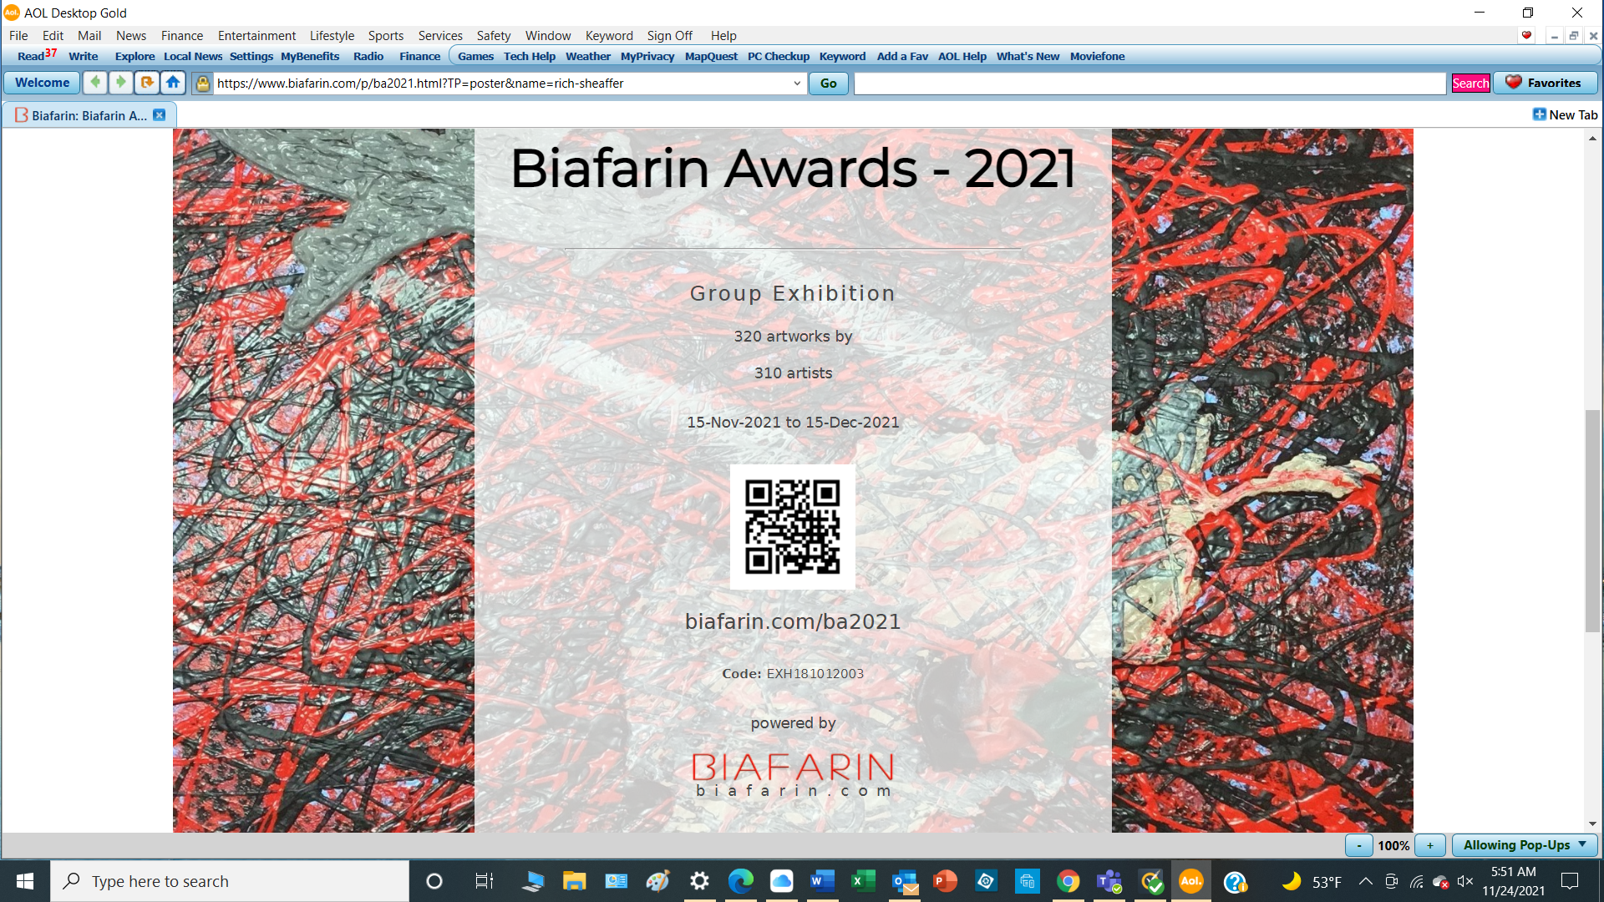1604x902 pixels.
Task: Open the Lifestyle menu
Action: pos(332,35)
